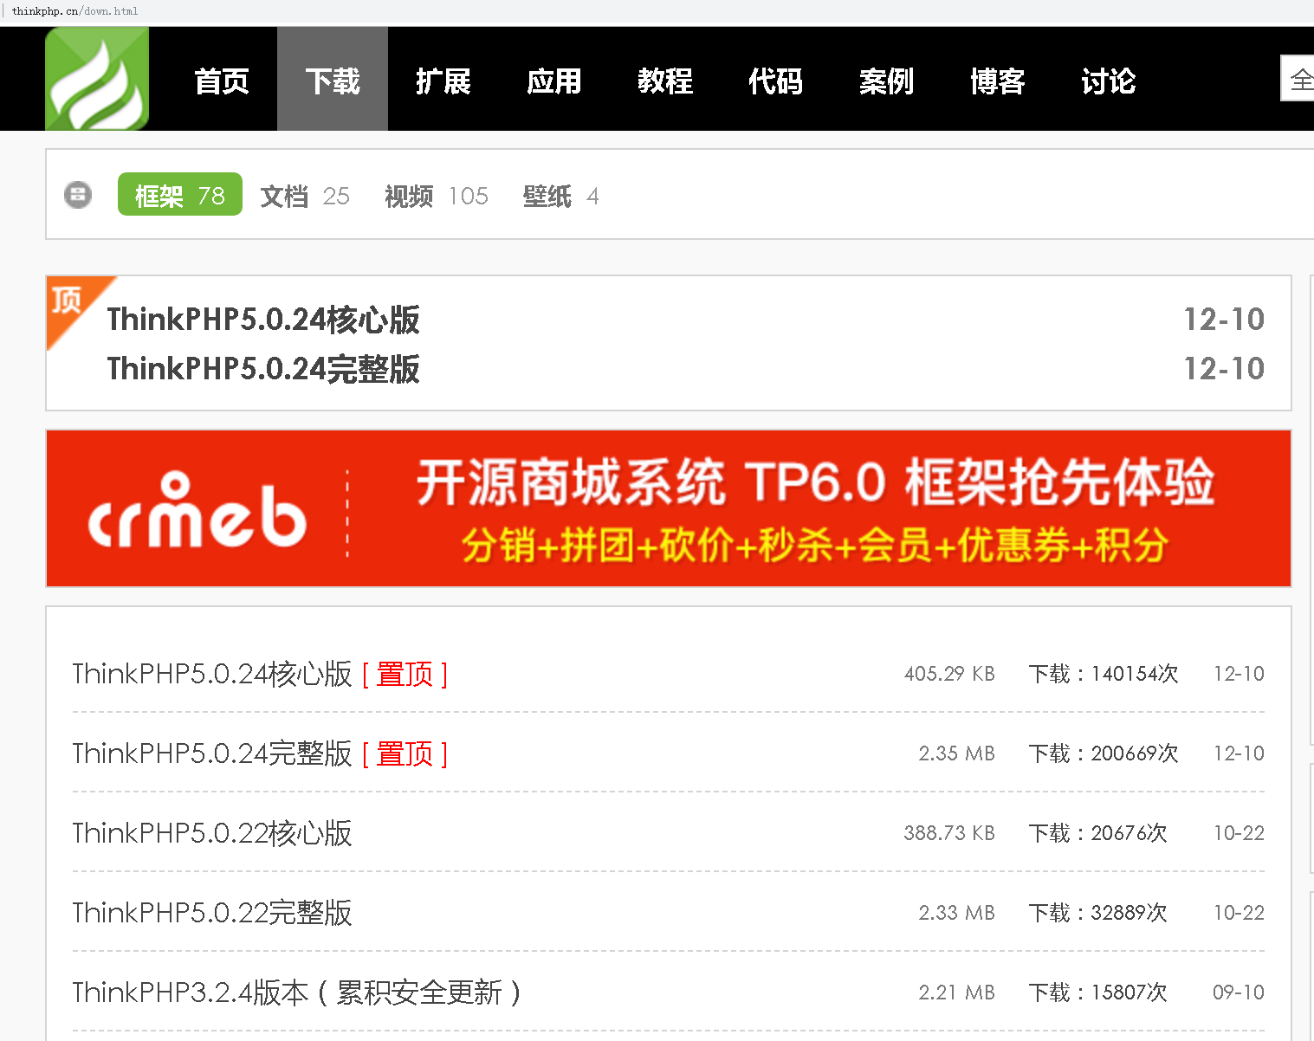Click the 下载：32889次 download count
Image resolution: width=1314 pixels, height=1041 pixels.
pos(1097,913)
